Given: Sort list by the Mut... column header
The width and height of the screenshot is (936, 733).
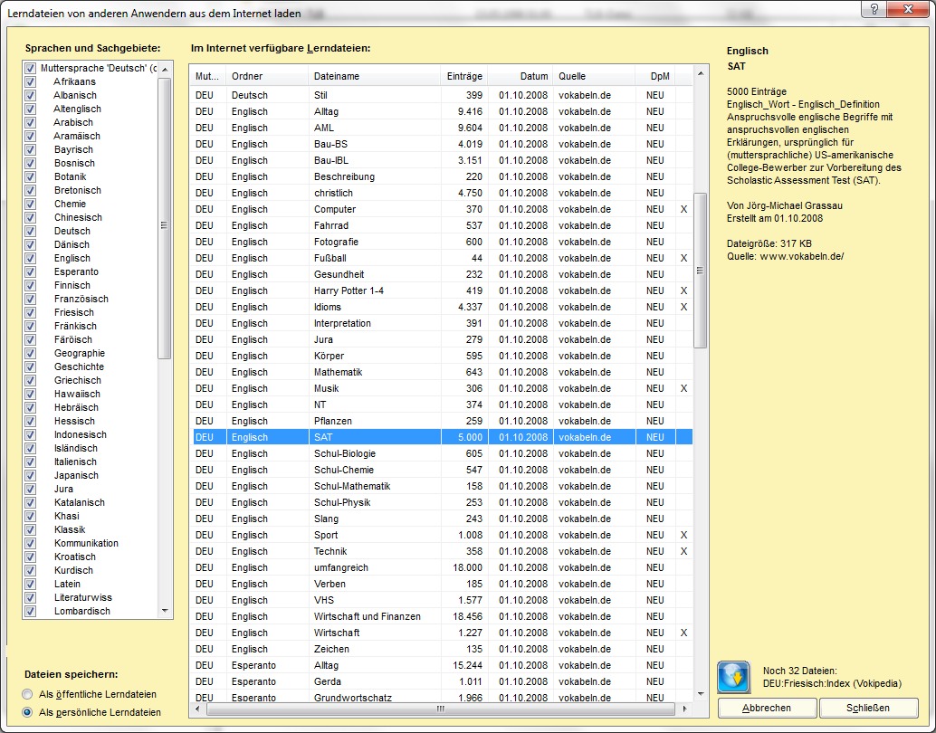Looking at the screenshot, I should (207, 76).
